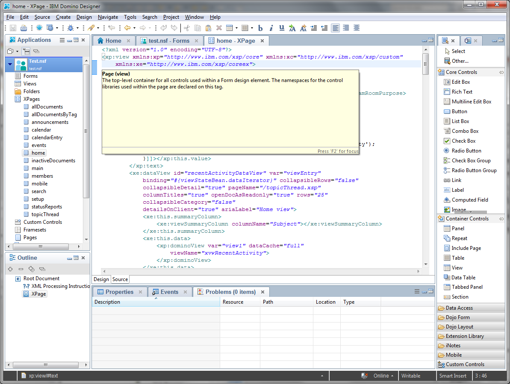Select the Check Box palette control

[x=463, y=141]
